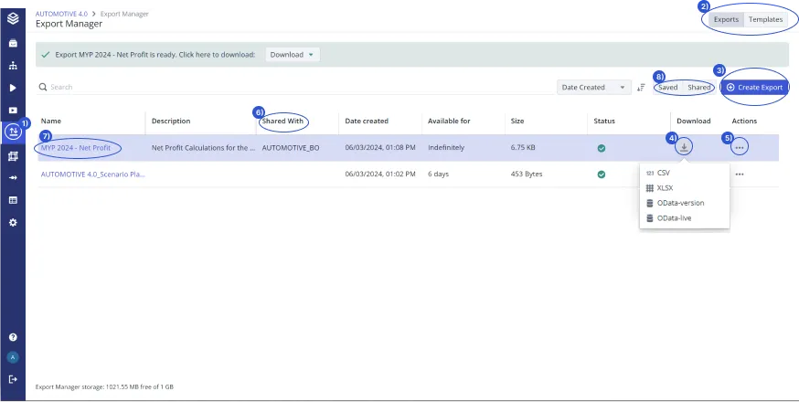Open the hierarchy tree sidebar icon

coord(13,66)
